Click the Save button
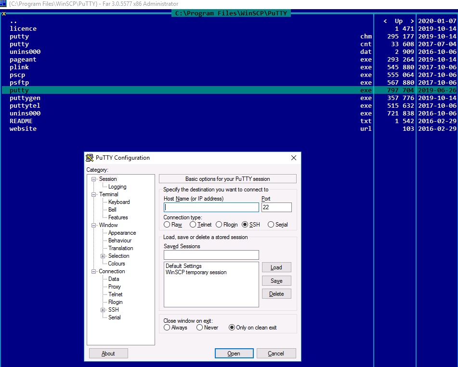Screen dimensions: 458x367 (276, 281)
